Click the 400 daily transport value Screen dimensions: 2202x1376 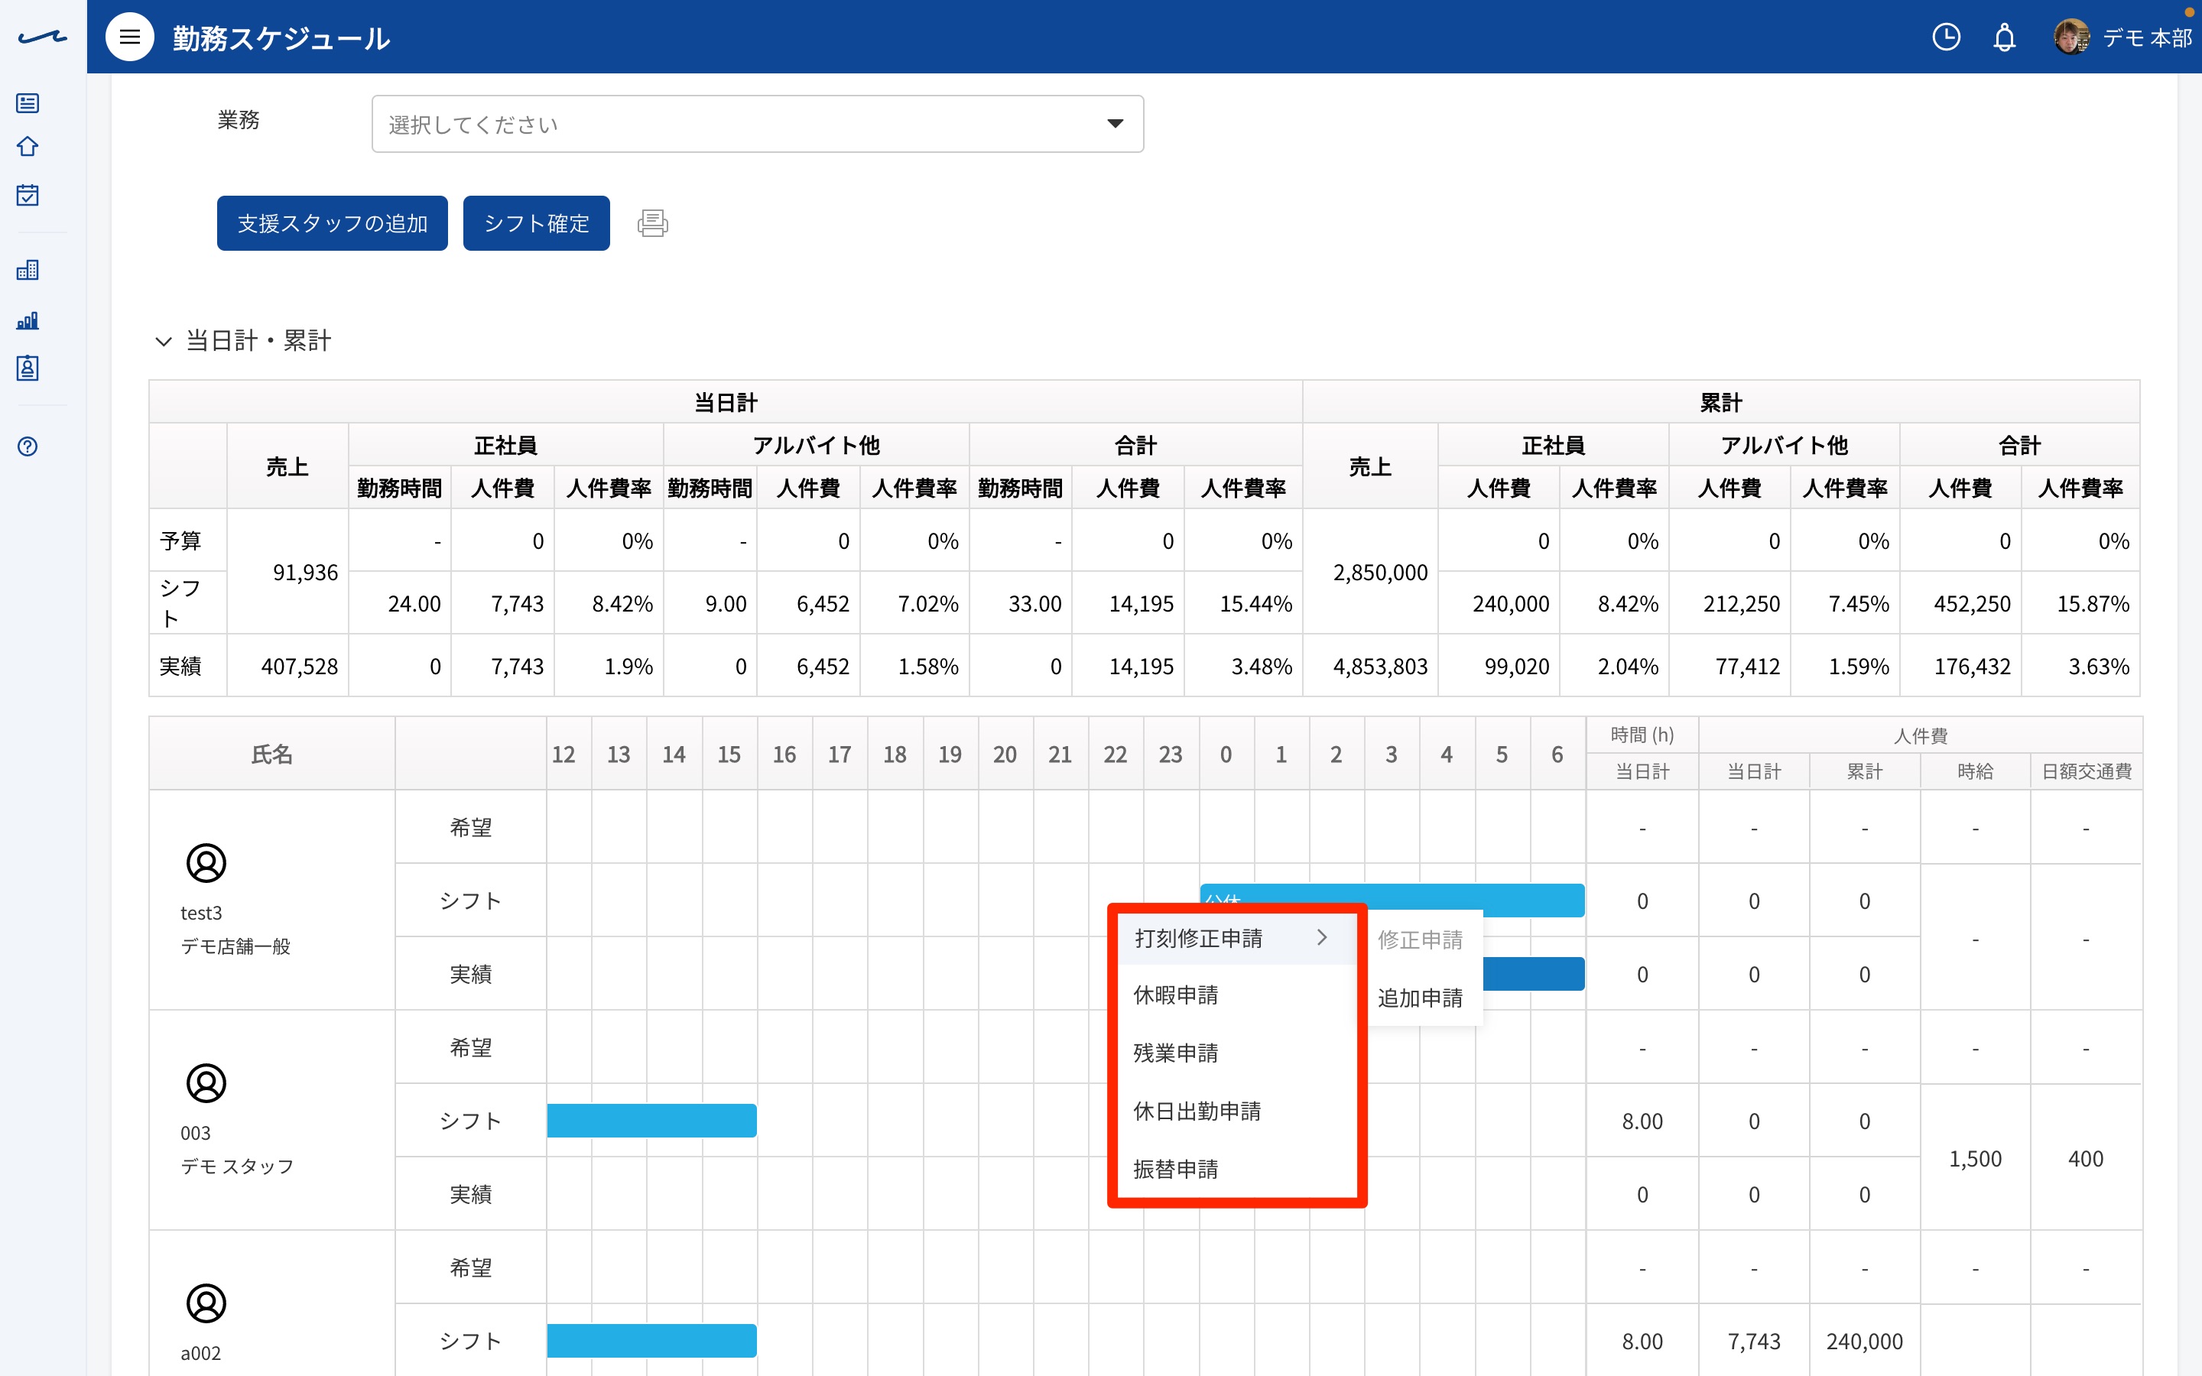click(2086, 1158)
